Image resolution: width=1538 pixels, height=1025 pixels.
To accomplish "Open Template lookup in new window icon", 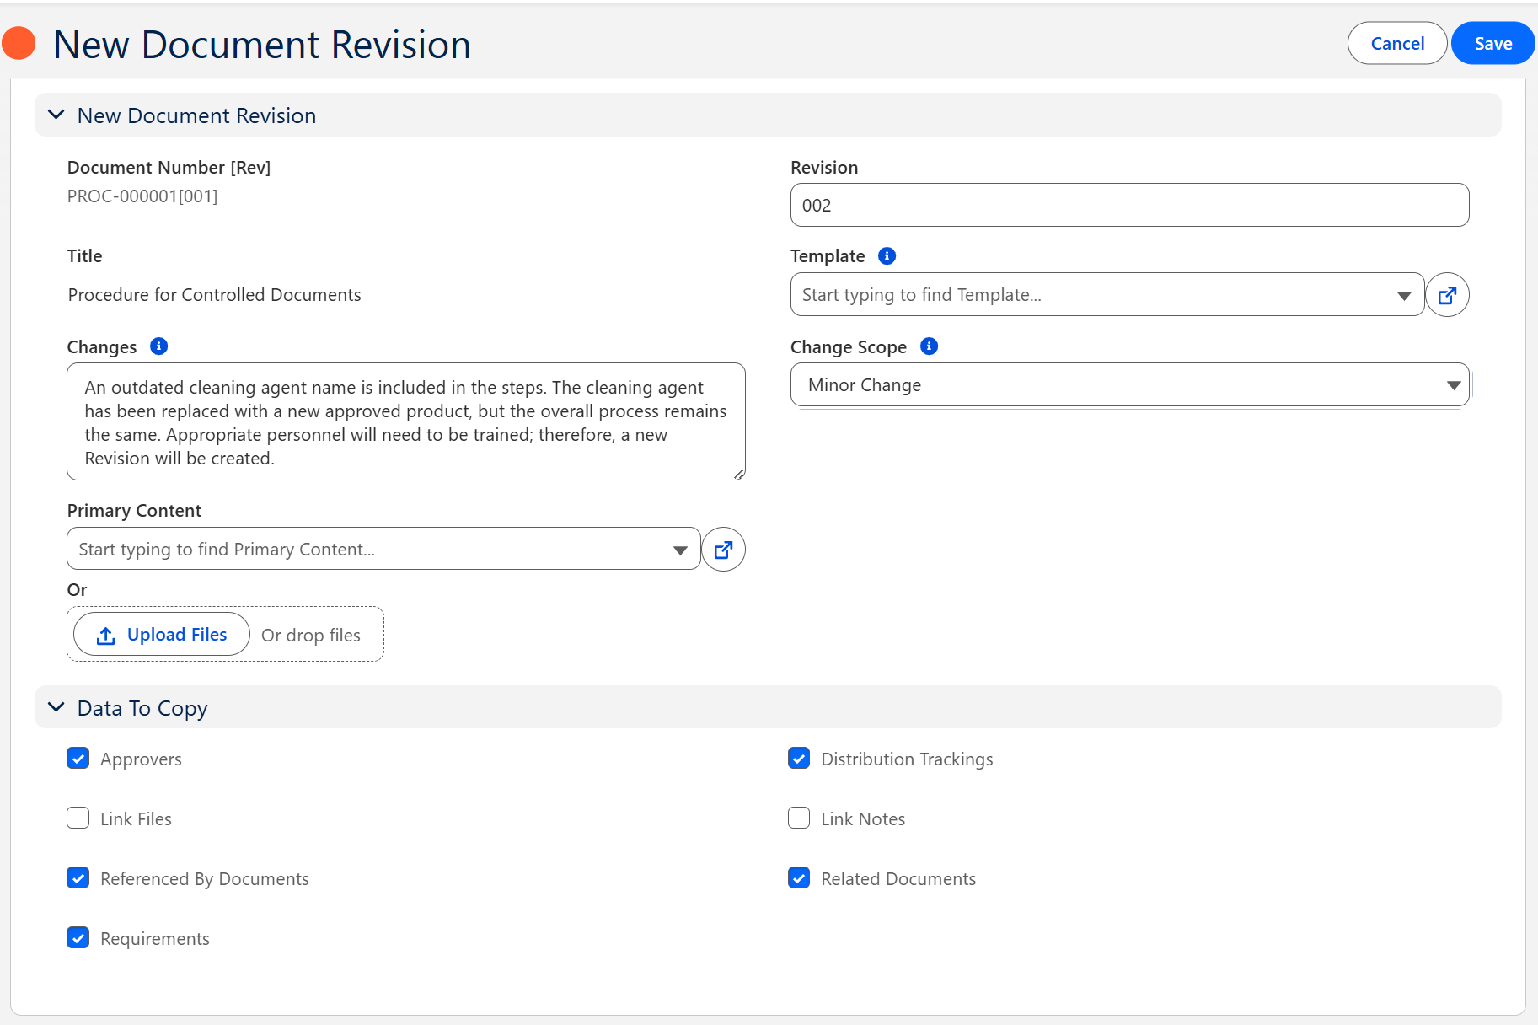I will 1447,295.
